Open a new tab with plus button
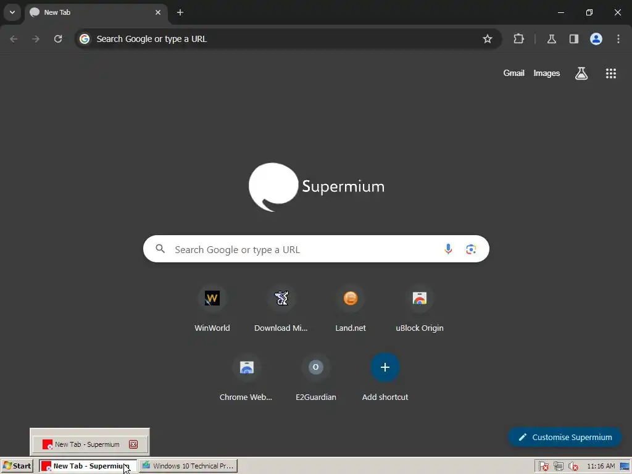The height and width of the screenshot is (474, 632). click(180, 12)
